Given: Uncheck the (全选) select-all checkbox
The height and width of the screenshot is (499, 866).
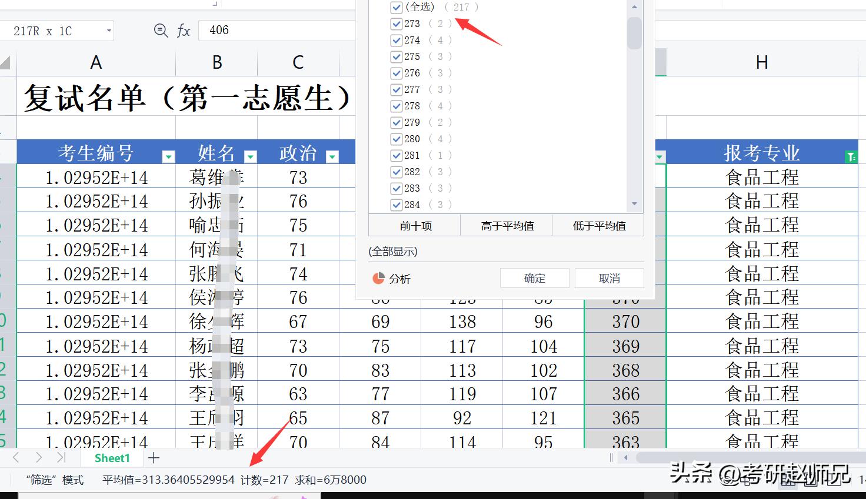Looking at the screenshot, I should click(x=397, y=7).
